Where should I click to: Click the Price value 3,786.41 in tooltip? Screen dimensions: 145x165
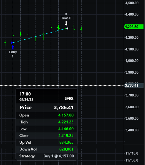coord(64,108)
